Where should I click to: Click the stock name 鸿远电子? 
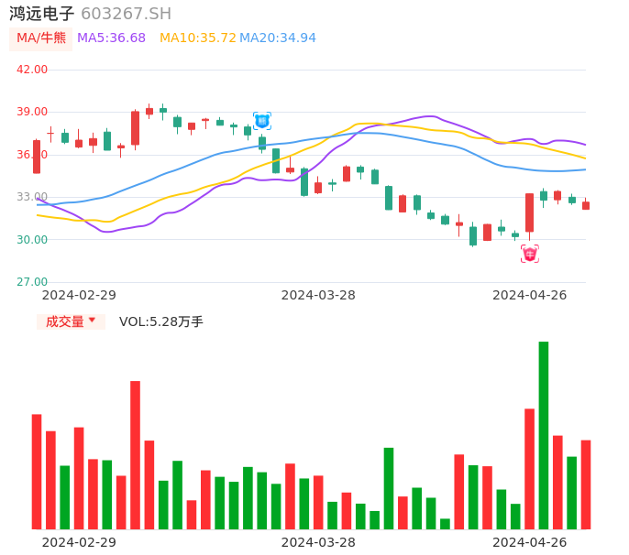coord(41,14)
